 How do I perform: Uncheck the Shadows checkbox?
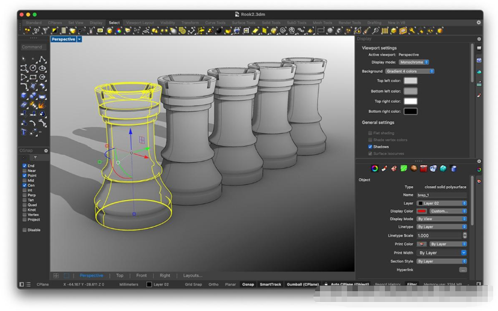[x=370, y=146]
